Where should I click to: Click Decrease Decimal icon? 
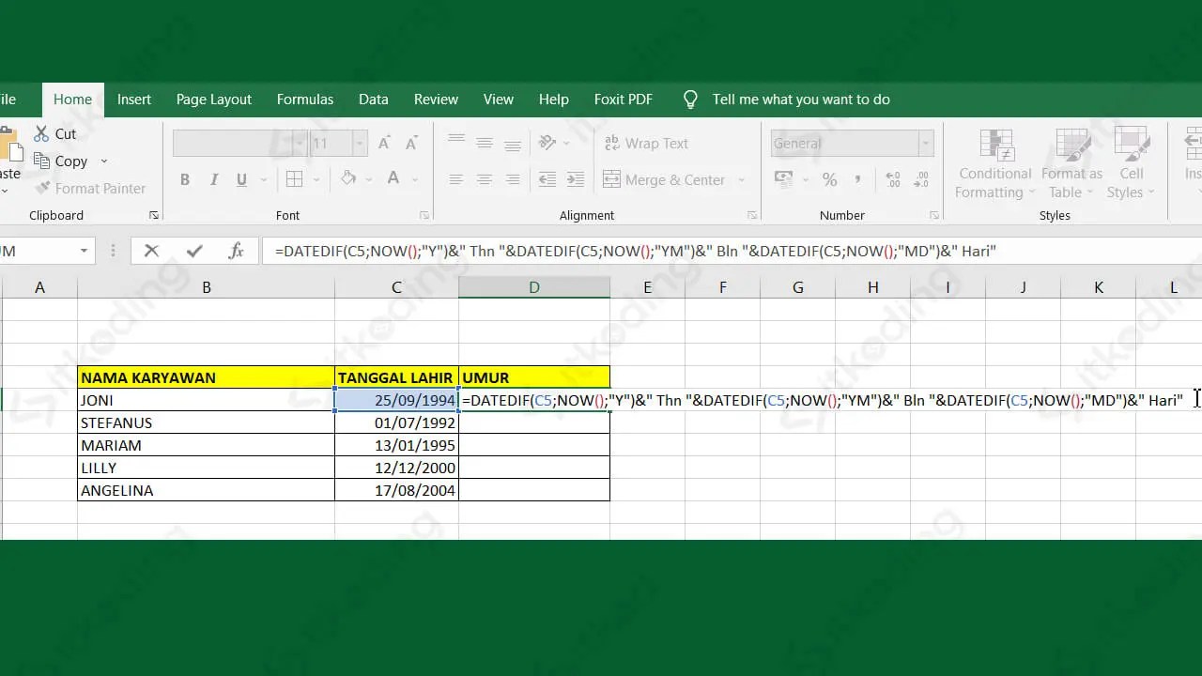[x=920, y=178]
